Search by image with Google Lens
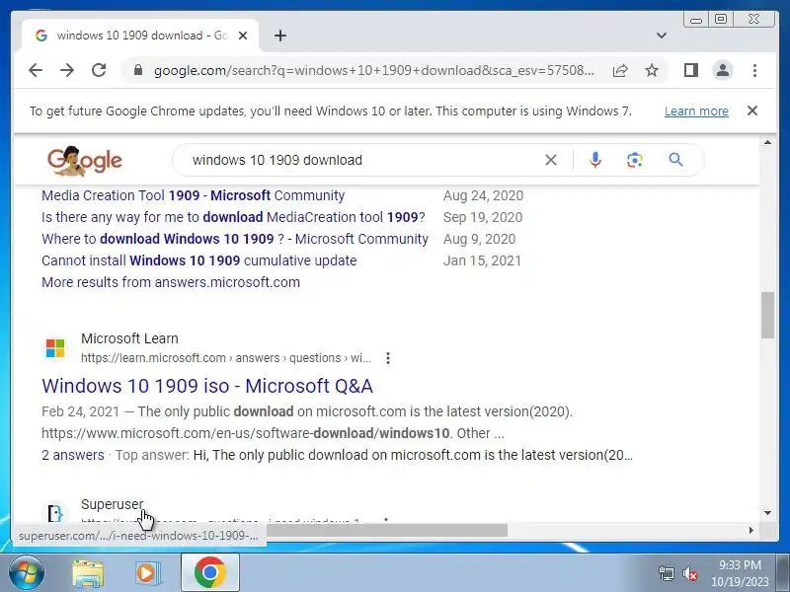Screen dimensions: 790x592 (x=634, y=160)
